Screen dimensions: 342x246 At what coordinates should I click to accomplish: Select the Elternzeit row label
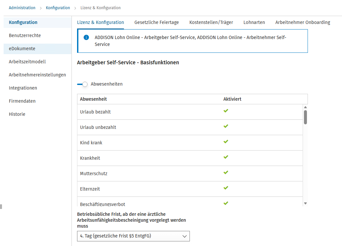(x=90, y=189)
